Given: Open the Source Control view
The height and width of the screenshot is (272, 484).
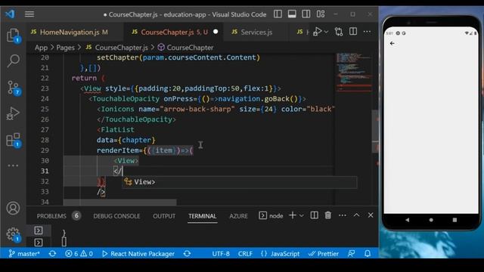Looking at the screenshot, I should (x=13, y=88).
